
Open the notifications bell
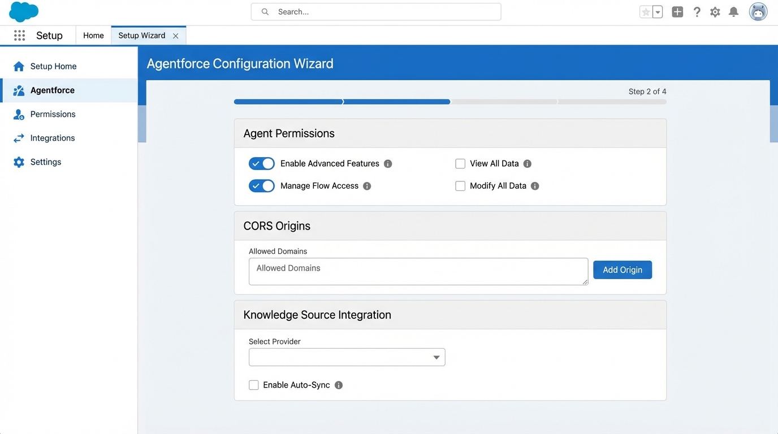pos(733,11)
